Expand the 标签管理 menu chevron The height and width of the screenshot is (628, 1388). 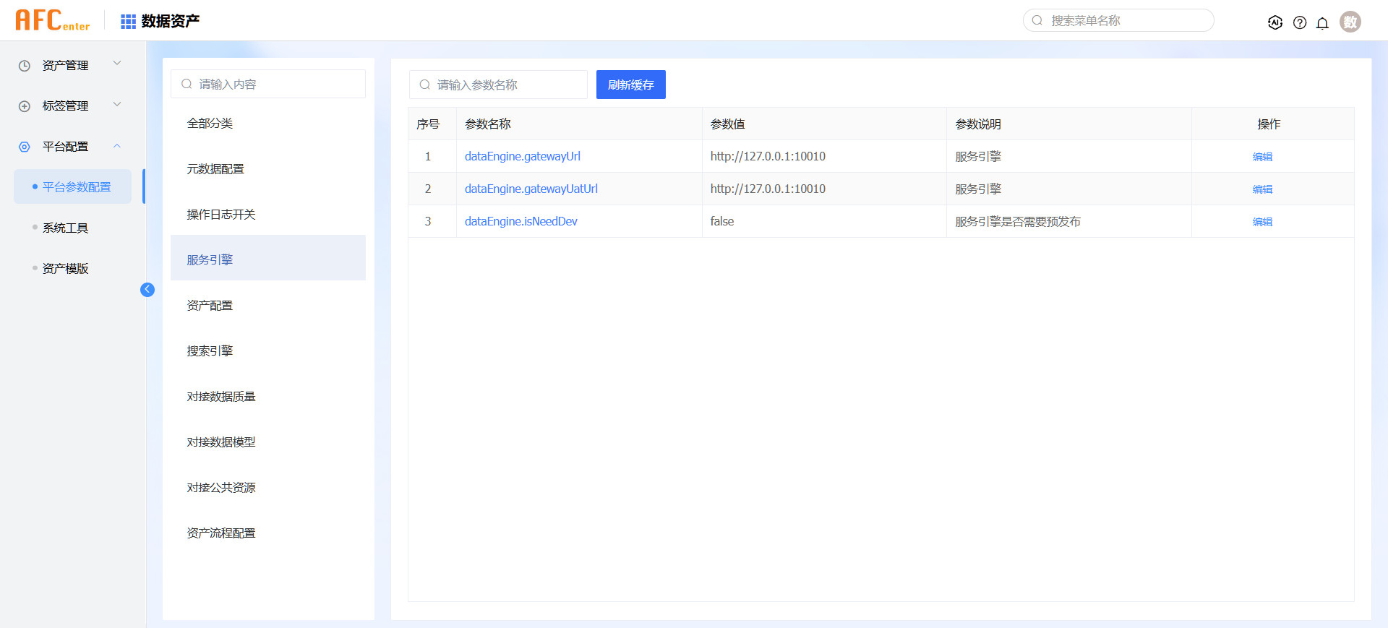tap(117, 105)
